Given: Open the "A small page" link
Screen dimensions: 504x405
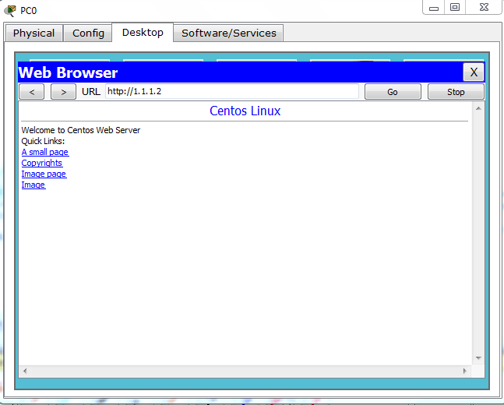Looking at the screenshot, I should pyautogui.click(x=44, y=152).
